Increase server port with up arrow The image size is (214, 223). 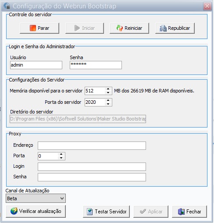point(108,100)
